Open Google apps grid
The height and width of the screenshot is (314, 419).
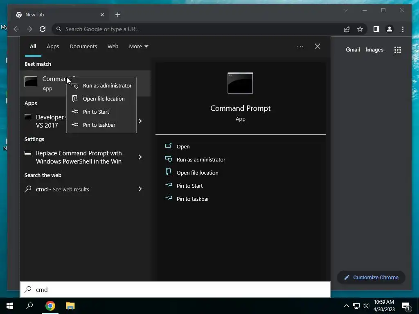tap(398, 49)
